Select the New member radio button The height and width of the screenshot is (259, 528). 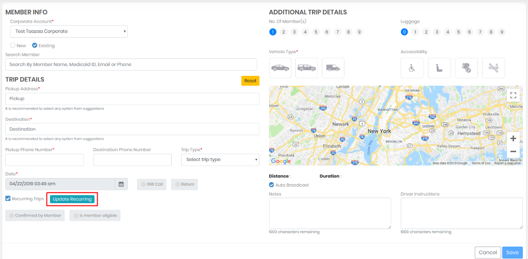point(12,45)
